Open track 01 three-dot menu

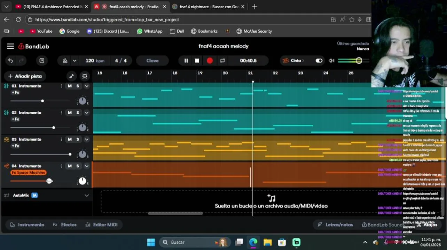coord(62,86)
